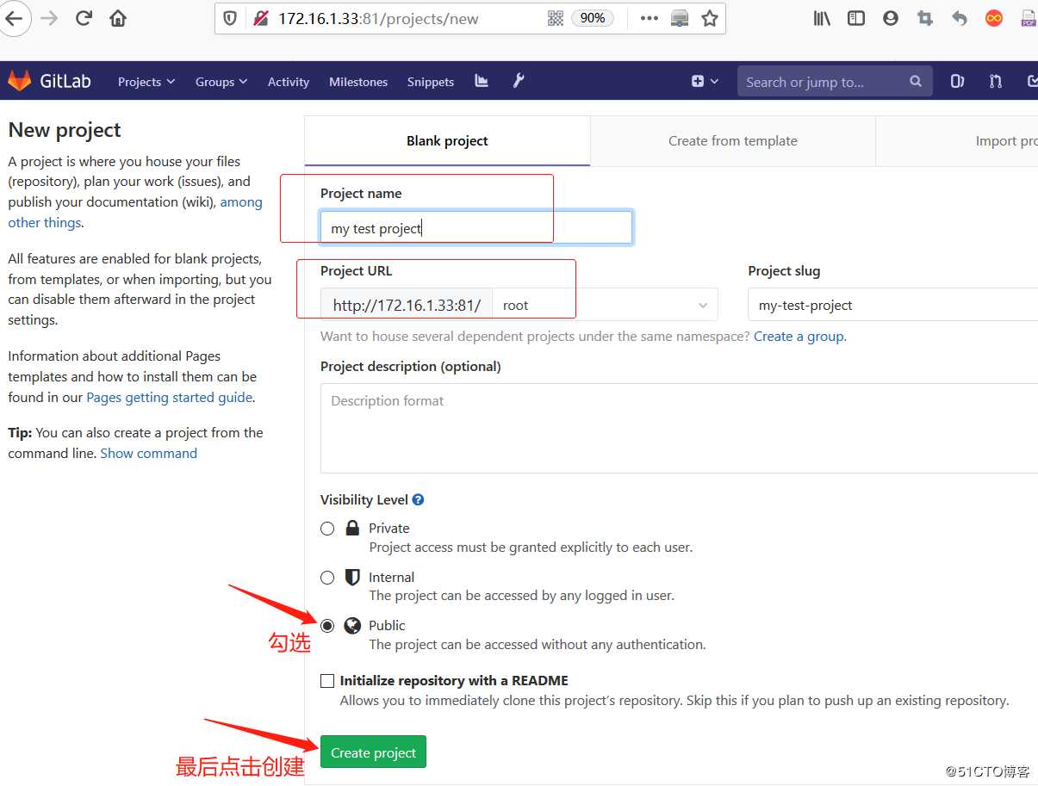Open the page actions three-dot menu
Image resolution: width=1038 pixels, height=786 pixels.
point(649,18)
